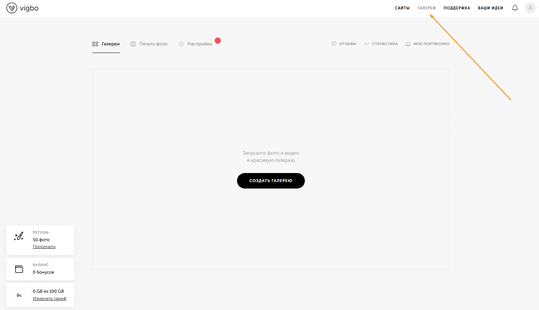The image size is (539, 310).
Task: Click the gear icon beside Настройки
Action: 181,44
